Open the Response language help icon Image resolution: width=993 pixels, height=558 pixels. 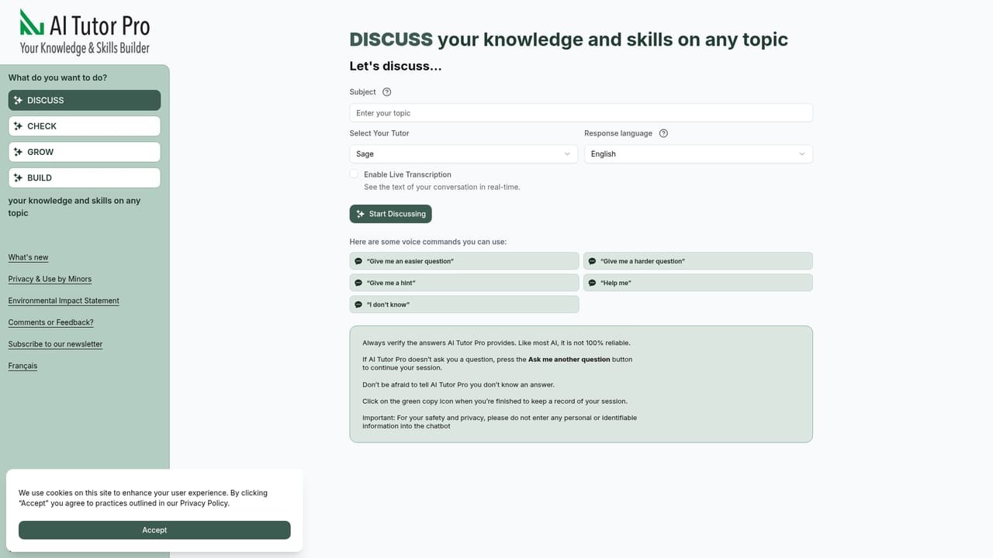point(663,133)
